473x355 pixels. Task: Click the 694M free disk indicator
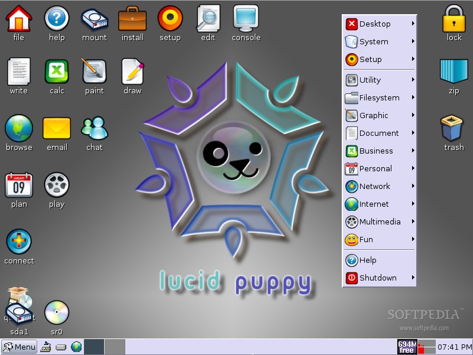click(x=406, y=347)
